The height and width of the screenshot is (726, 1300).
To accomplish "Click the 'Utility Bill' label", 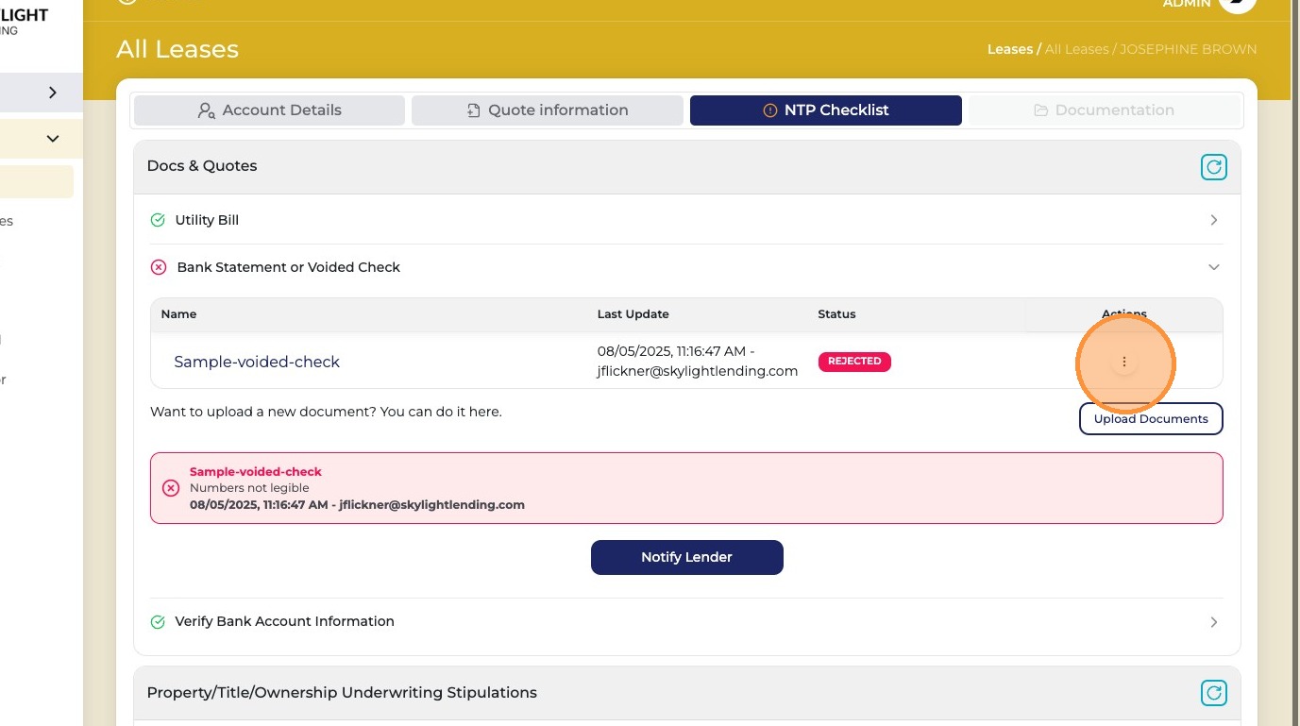I will pyautogui.click(x=207, y=220).
